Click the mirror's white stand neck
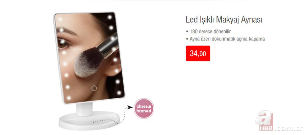The width and height of the screenshot is (304, 135). coord(84,109)
